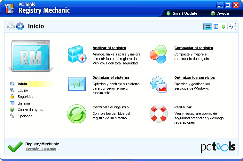The width and height of the screenshot is (243, 161).
Task: Open the Sistema section
Action: (24, 103)
